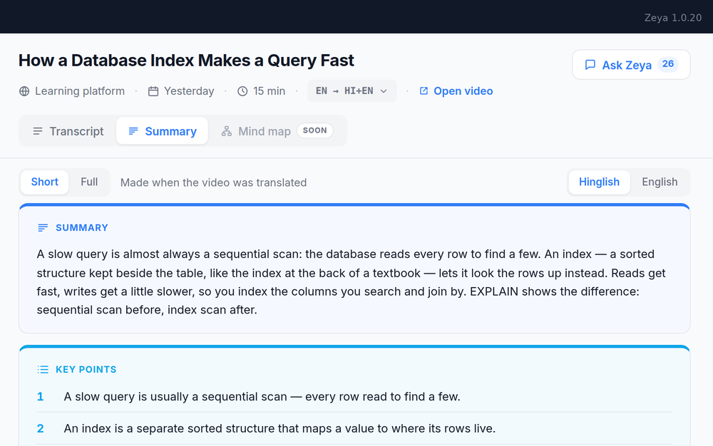
Task: Click the summary paragraph starting 'A slow query is almost always'
Action: coord(351,281)
